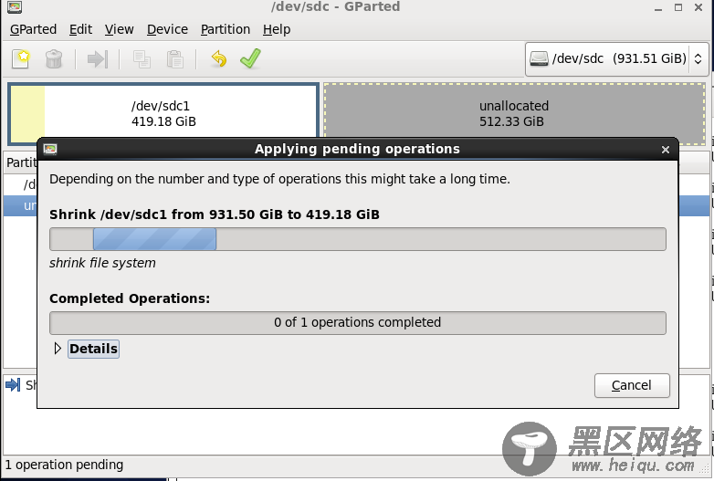The image size is (714, 481).
Task: Click the Copy partition toolbar icon
Action: (142, 59)
